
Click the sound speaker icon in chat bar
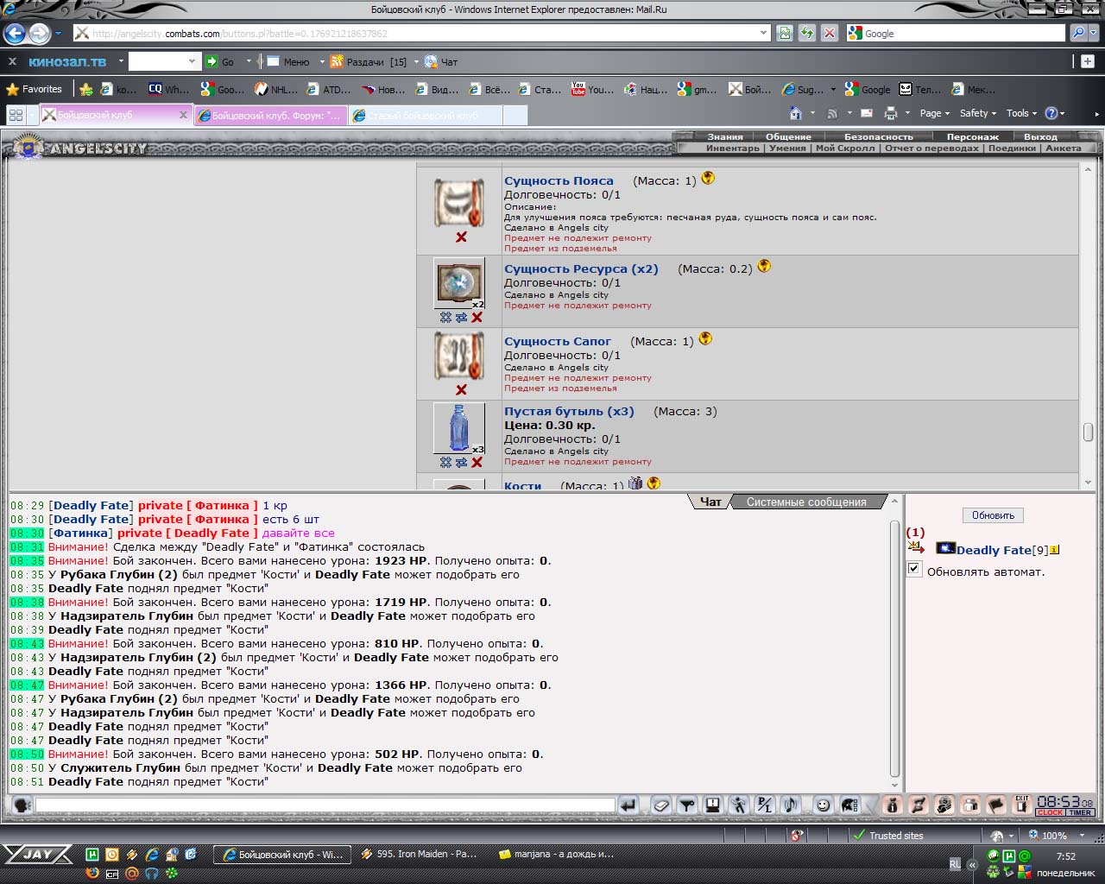[x=790, y=805]
